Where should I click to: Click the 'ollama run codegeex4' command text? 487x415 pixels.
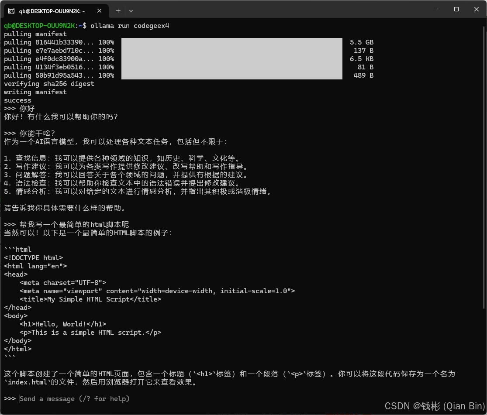click(x=130, y=25)
